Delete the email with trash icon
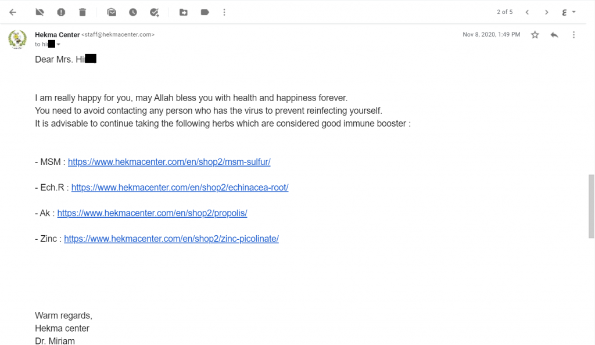This screenshot has width=595, height=345. point(83,12)
